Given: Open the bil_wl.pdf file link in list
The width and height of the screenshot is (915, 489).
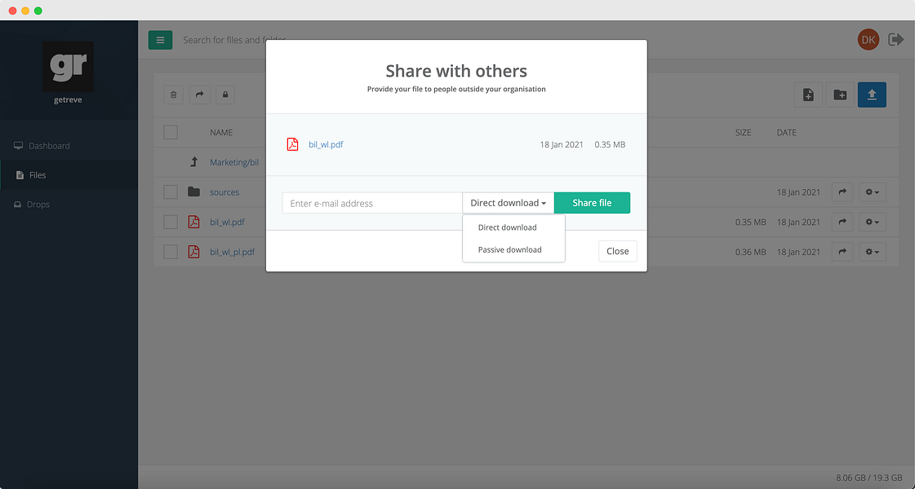Looking at the screenshot, I should (x=227, y=222).
